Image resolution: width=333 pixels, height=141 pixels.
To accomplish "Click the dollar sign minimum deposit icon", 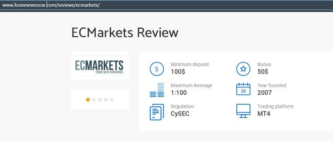I will click(x=157, y=69).
